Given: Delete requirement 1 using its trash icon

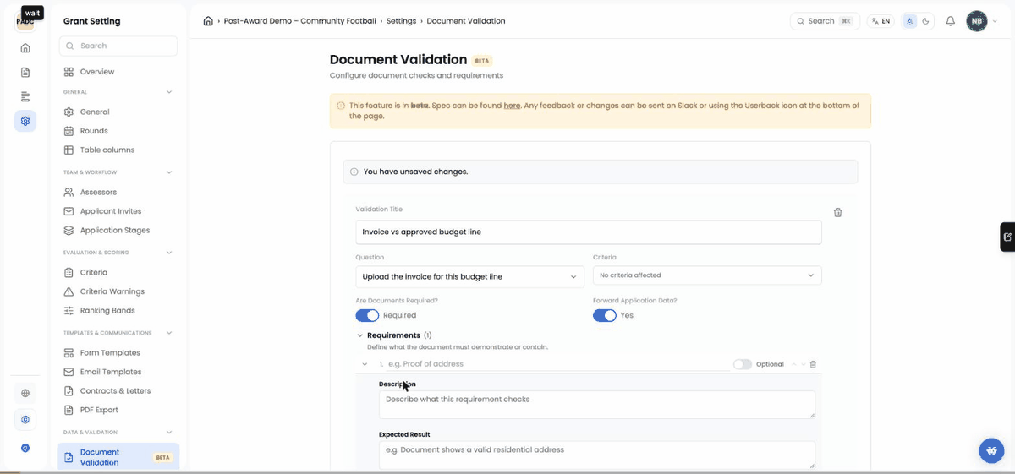Looking at the screenshot, I should coord(813,364).
